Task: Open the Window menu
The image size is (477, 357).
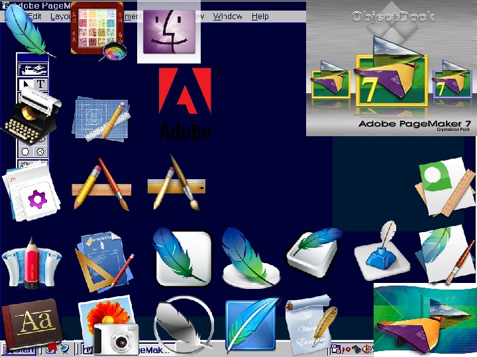Action: coord(227,16)
